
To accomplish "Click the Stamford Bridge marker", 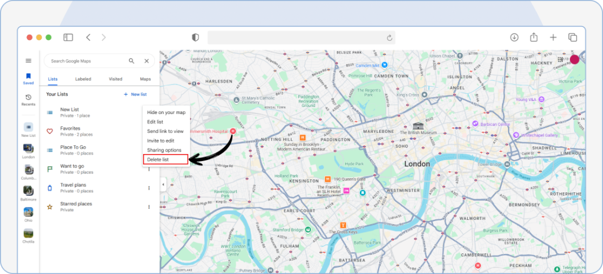I will [x=307, y=229].
